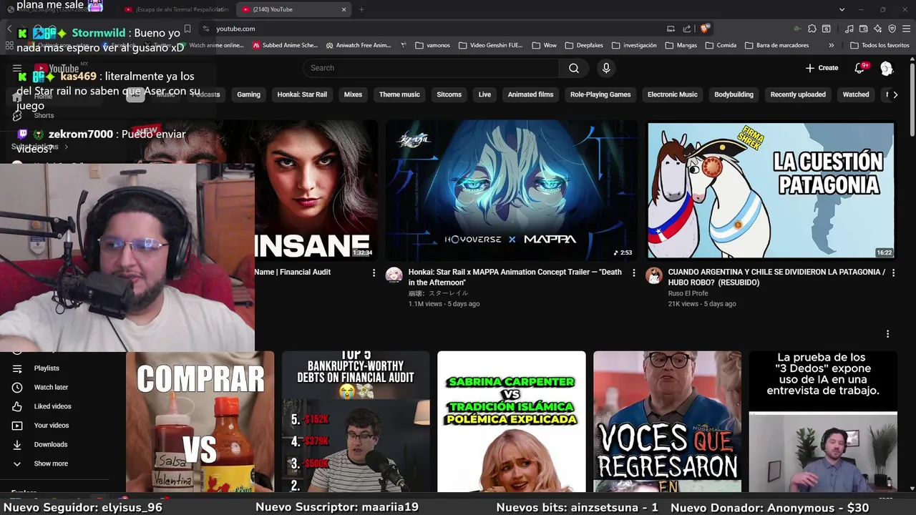Screen dimensions: 916x515
Task: Open a new browser tab with plus
Action: click(361, 9)
